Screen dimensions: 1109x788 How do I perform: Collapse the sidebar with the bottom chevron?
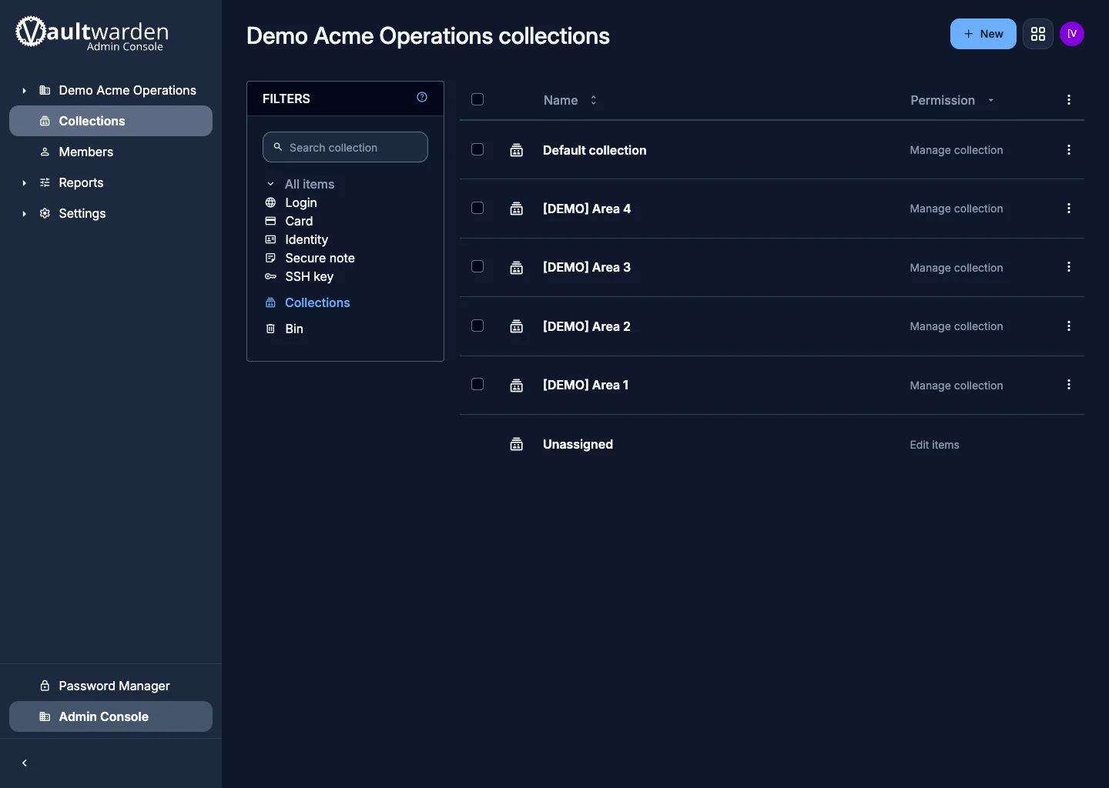click(x=25, y=763)
